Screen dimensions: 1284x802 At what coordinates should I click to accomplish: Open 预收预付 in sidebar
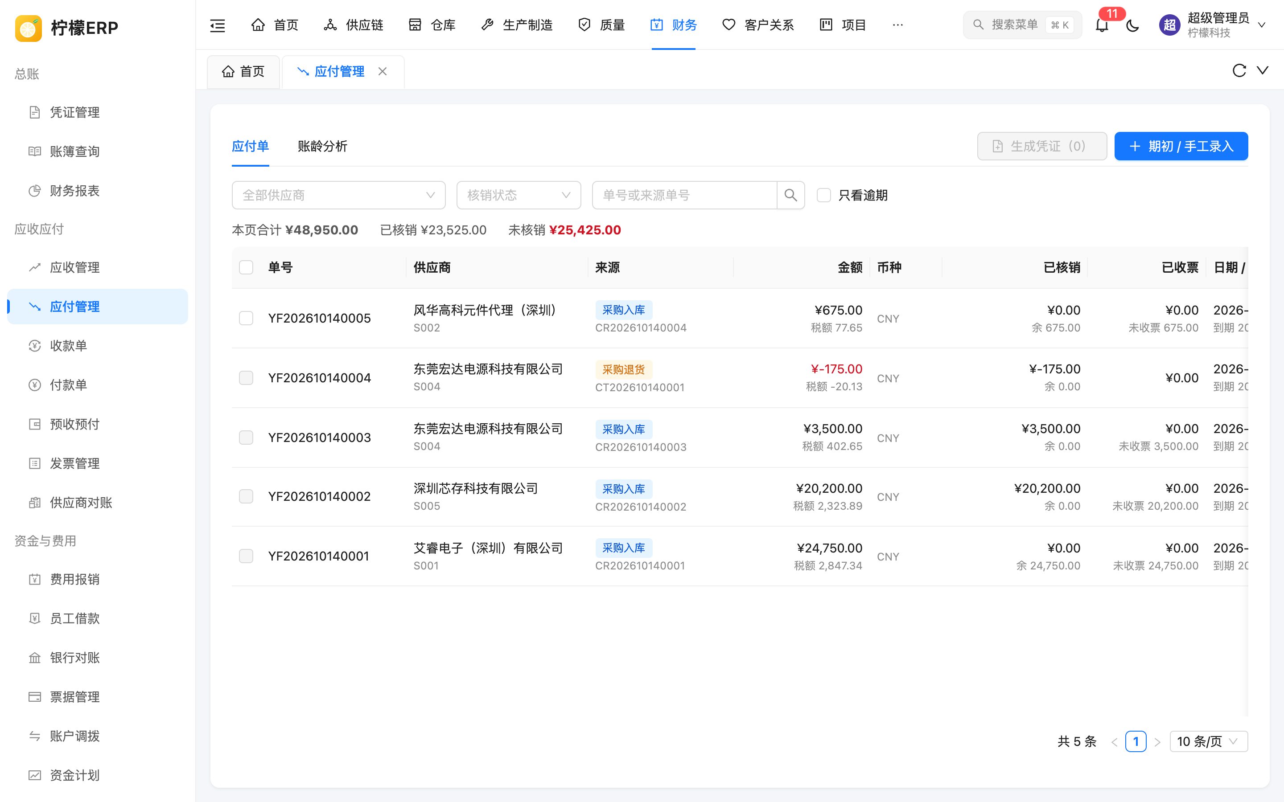(x=97, y=424)
